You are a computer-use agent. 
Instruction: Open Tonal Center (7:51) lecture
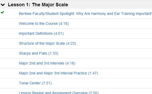35,83
